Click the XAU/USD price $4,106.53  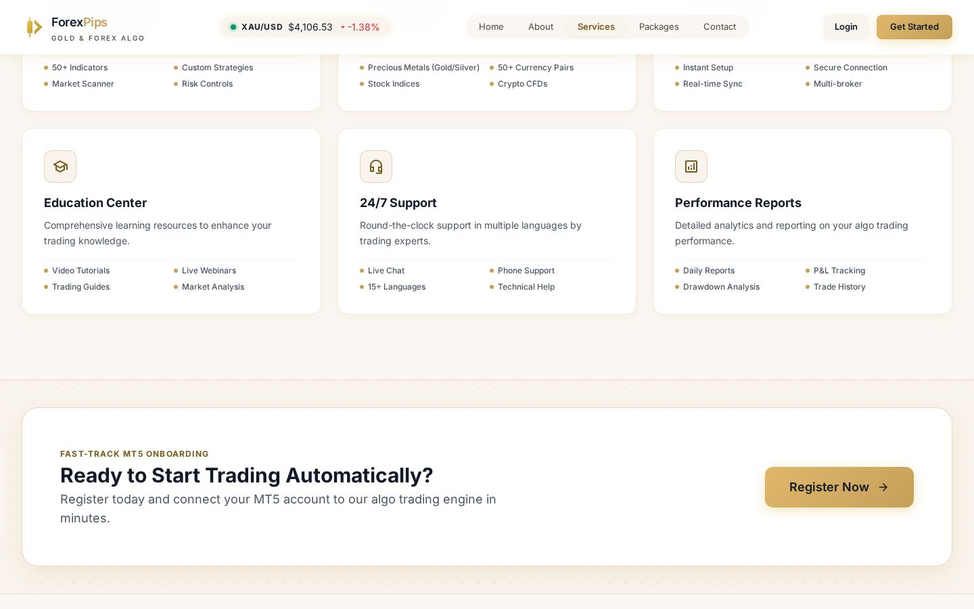point(310,27)
